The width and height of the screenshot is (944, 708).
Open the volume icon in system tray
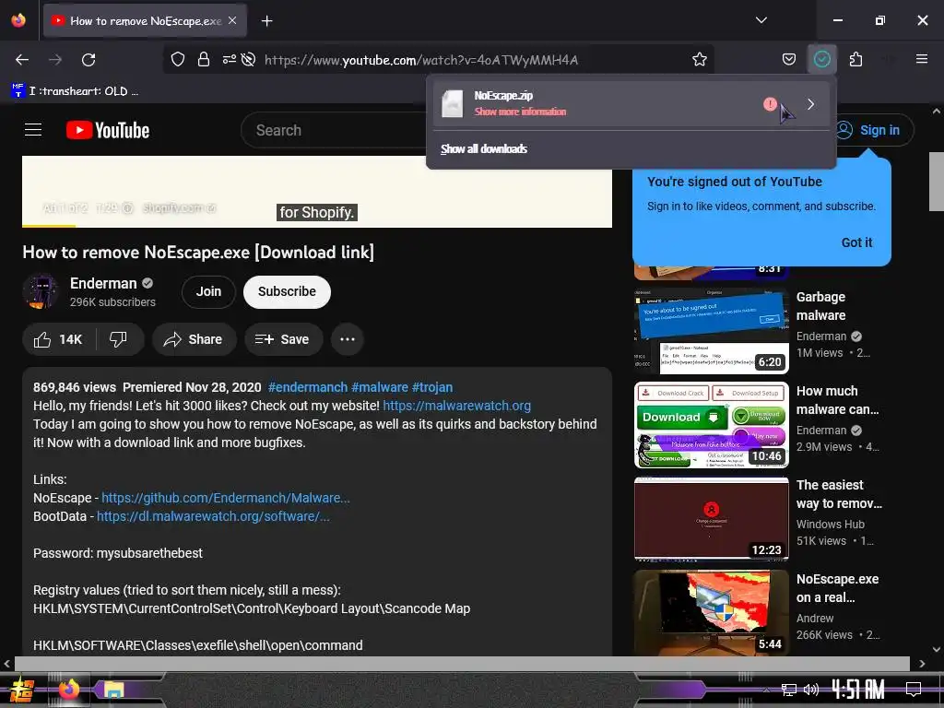811,690
